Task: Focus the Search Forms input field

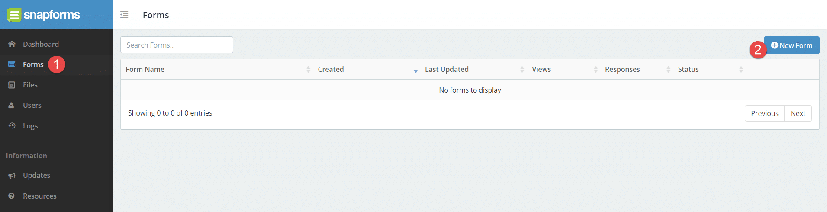Action: [x=177, y=45]
